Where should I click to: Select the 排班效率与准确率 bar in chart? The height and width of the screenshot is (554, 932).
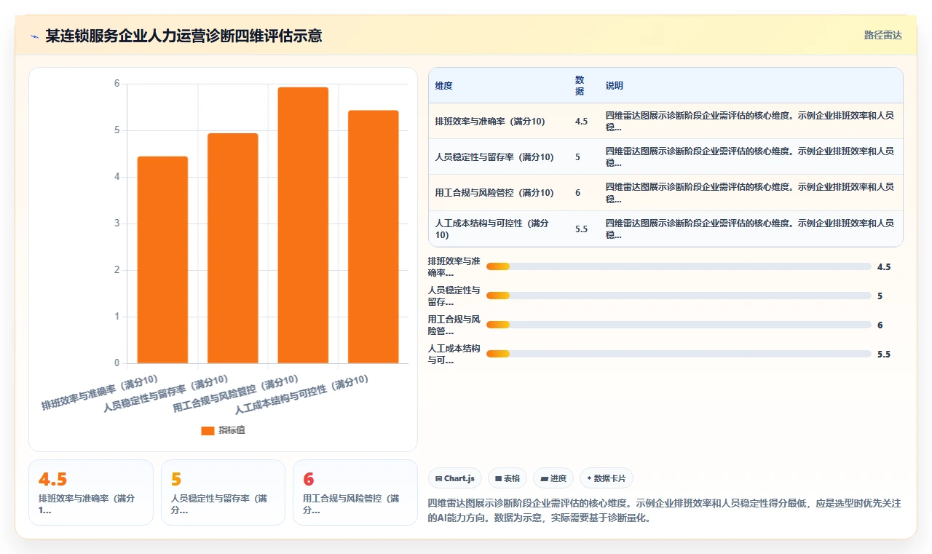[162, 259]
